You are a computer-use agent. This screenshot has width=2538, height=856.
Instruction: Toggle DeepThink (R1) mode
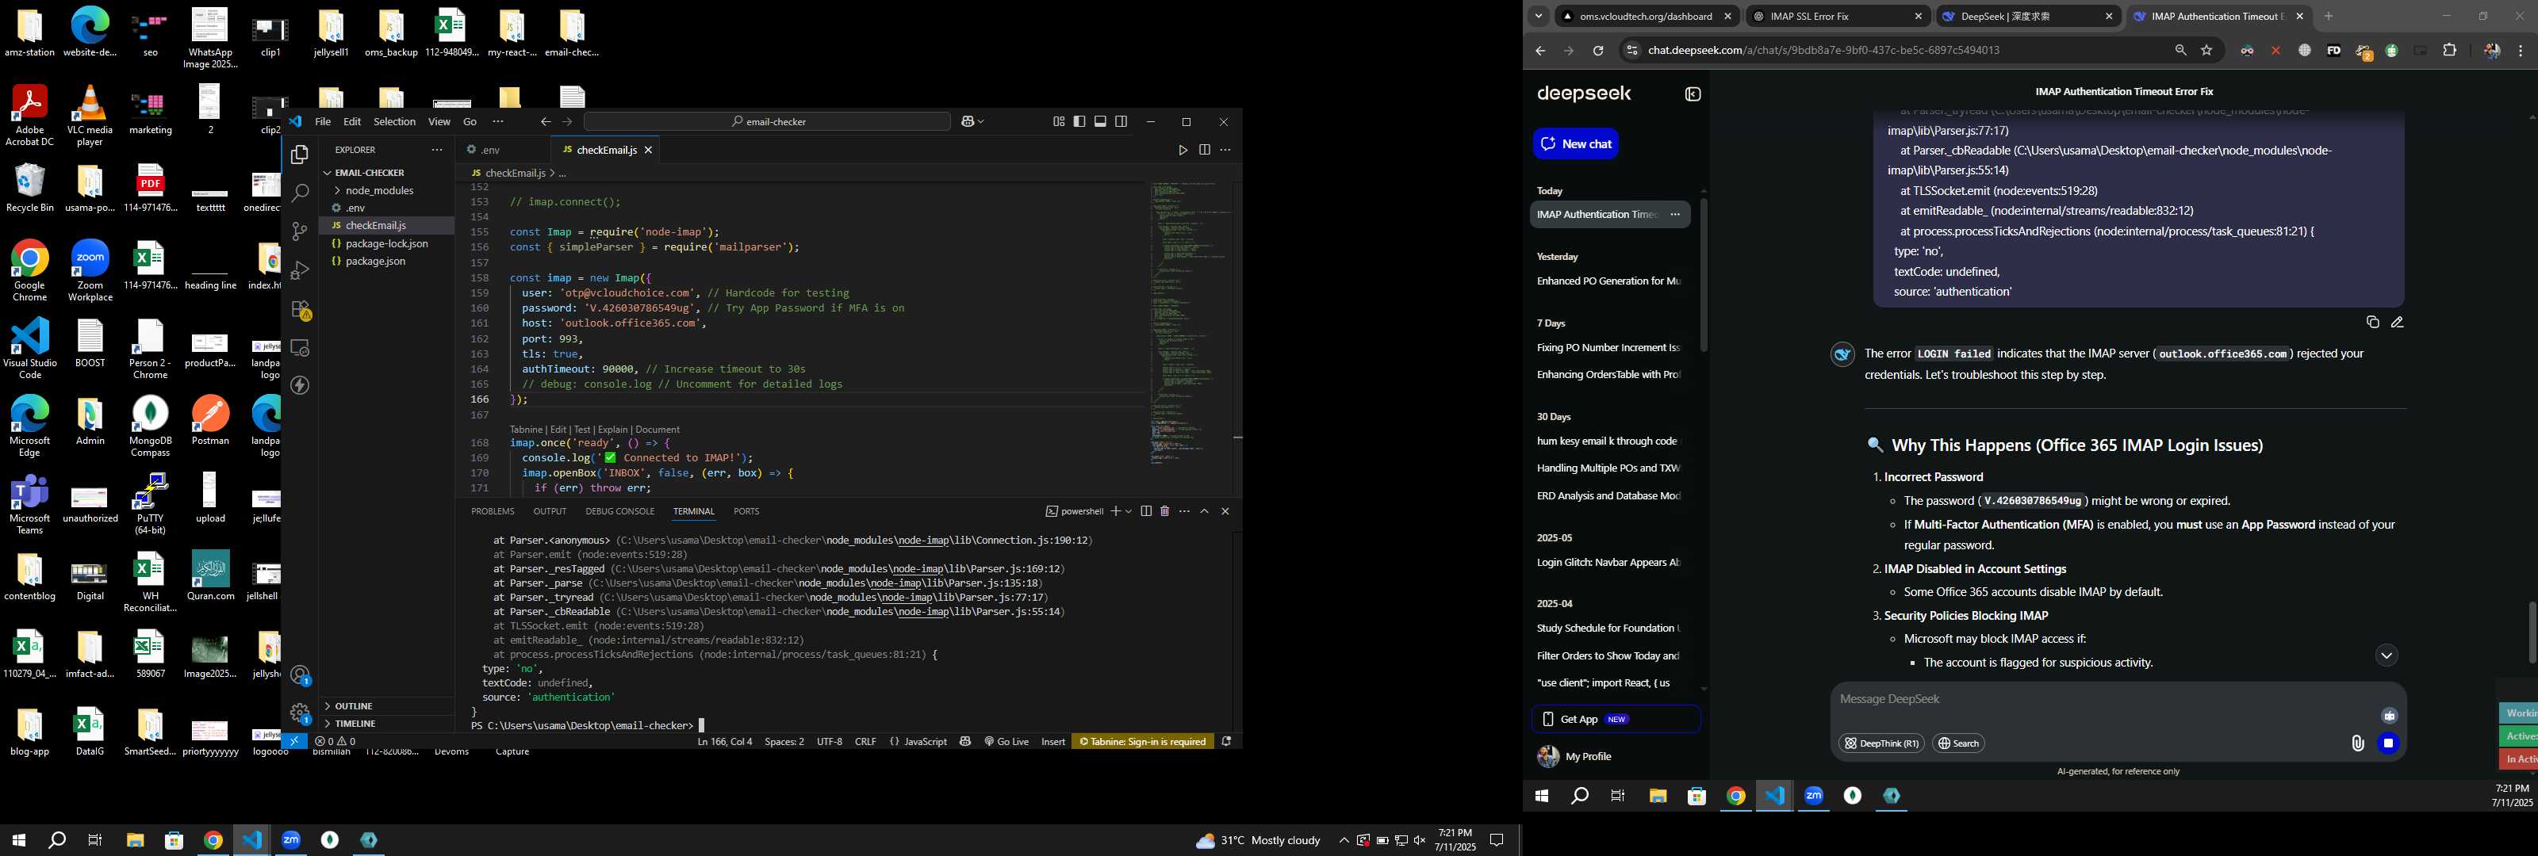pyautogui.click(x=1880, y=743)
